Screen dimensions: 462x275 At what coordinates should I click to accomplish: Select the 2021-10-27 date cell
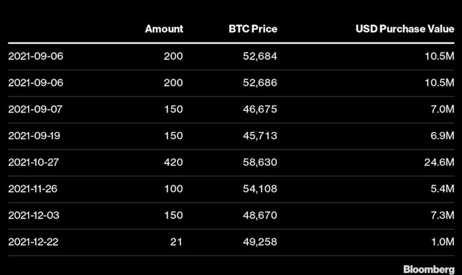[x=33, y=162]
